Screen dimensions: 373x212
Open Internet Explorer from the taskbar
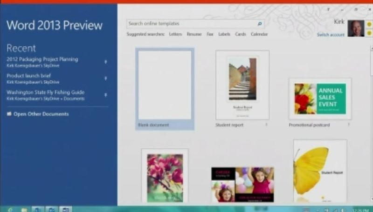[x=10, y=210]
